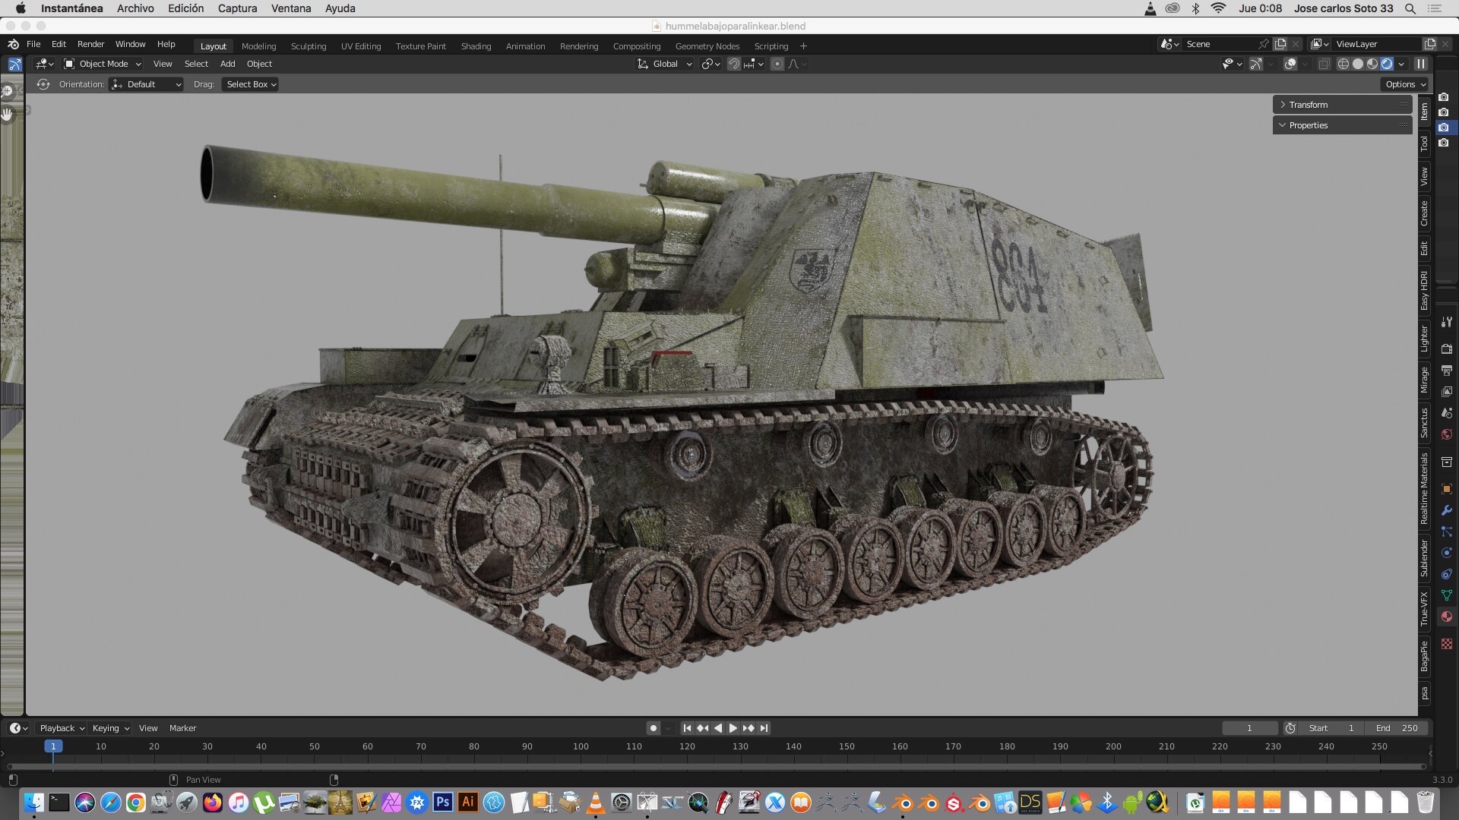Image resolution: width=1459 pixels, height=820 pixels.
Task: Open Tool properties tab icon
Action: 1447,322
